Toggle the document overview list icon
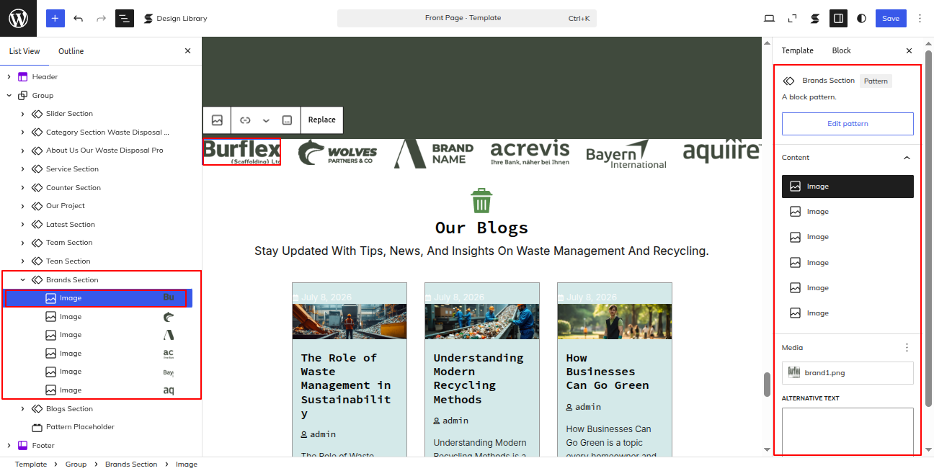Viewport: 934px width, 471px height. pyautogui.click(x=125, y=18)
